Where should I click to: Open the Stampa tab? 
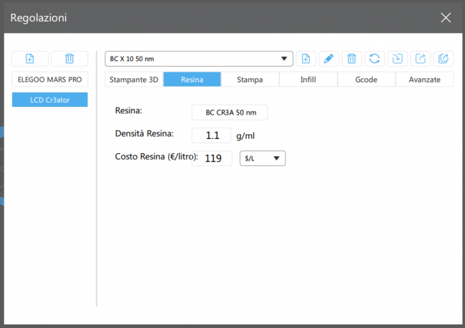pos(250,79)
